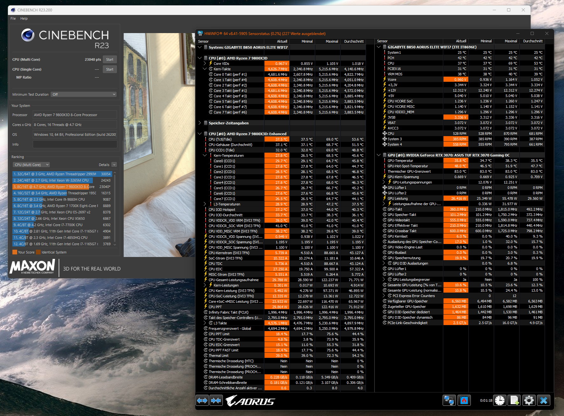
Task: Expand the Speicher-Zeitangaben group
Action: [x=200, y=123]
